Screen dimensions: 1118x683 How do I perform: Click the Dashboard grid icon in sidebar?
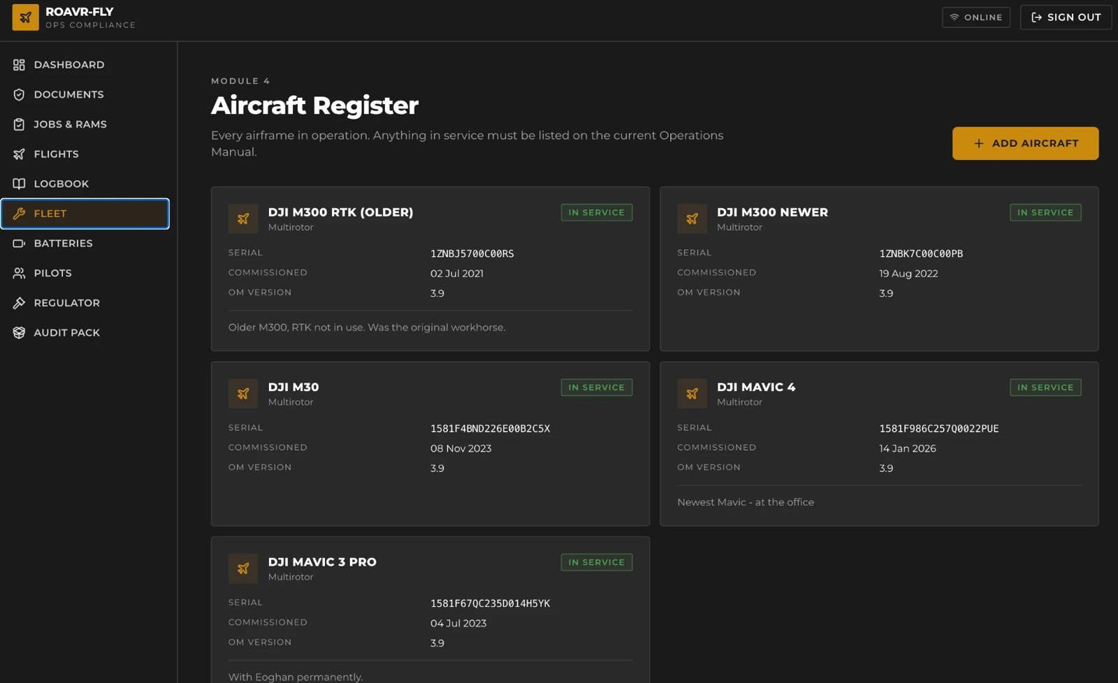coord(19,65)
